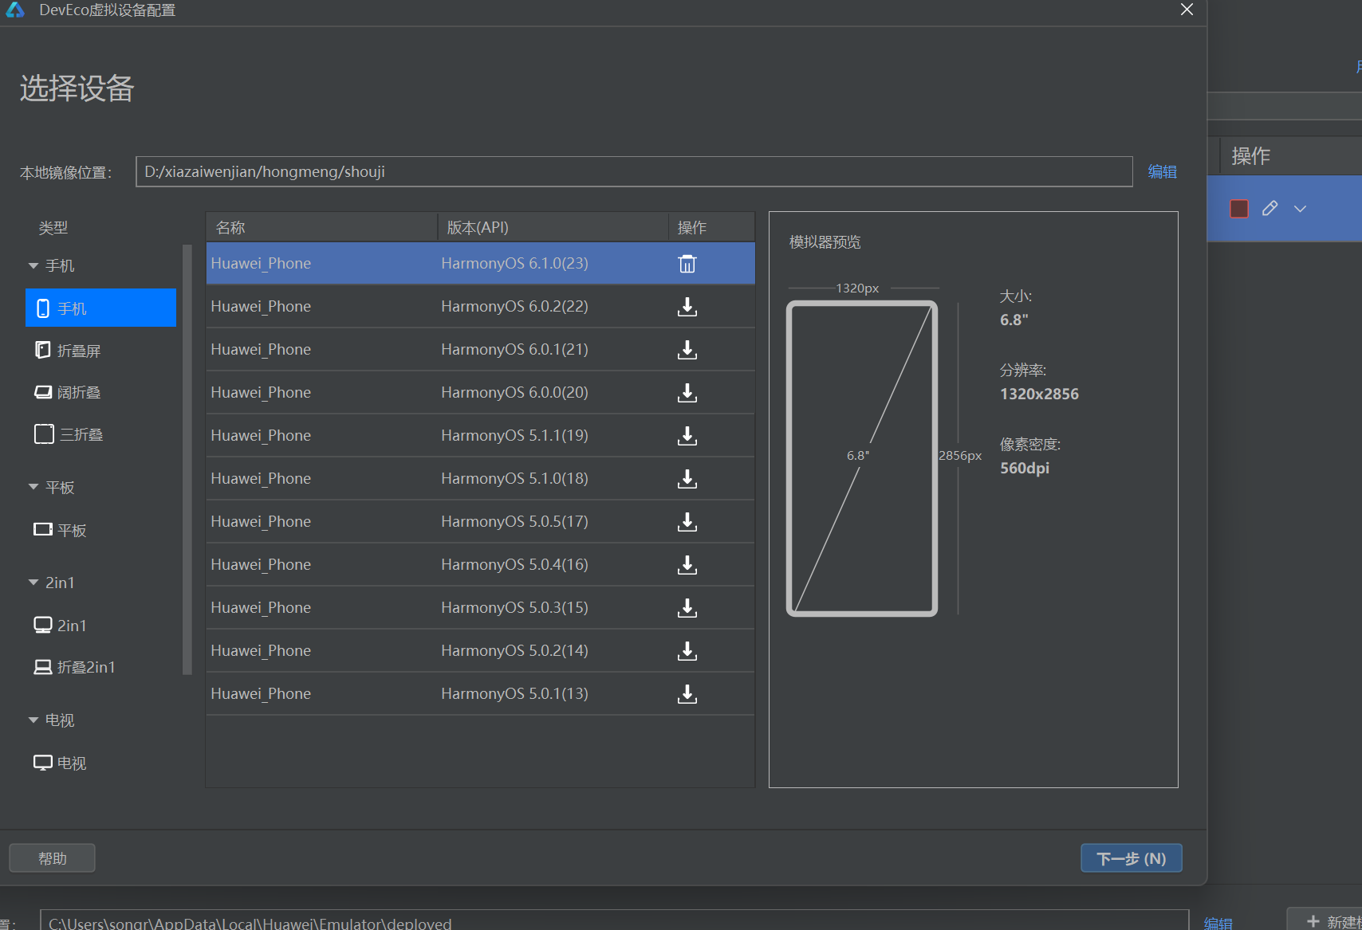The image size is (1362, 930).
Task: Click the phone outline in emulator preview
Action: tap(862, 458)
